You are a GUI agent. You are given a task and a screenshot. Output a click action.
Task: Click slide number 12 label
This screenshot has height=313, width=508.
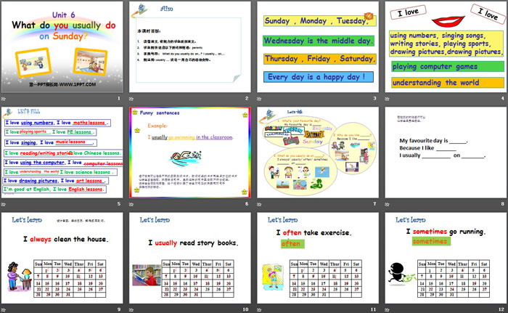tap(501, 309)
